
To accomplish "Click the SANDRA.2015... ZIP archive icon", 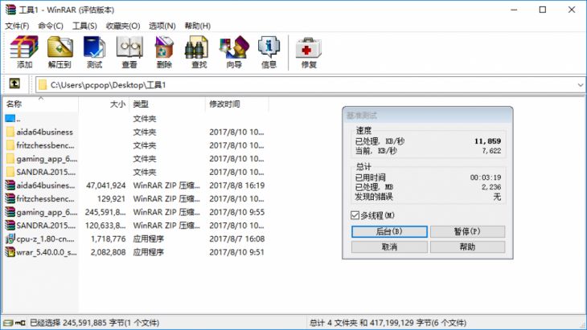I will (x=10, y=226).
